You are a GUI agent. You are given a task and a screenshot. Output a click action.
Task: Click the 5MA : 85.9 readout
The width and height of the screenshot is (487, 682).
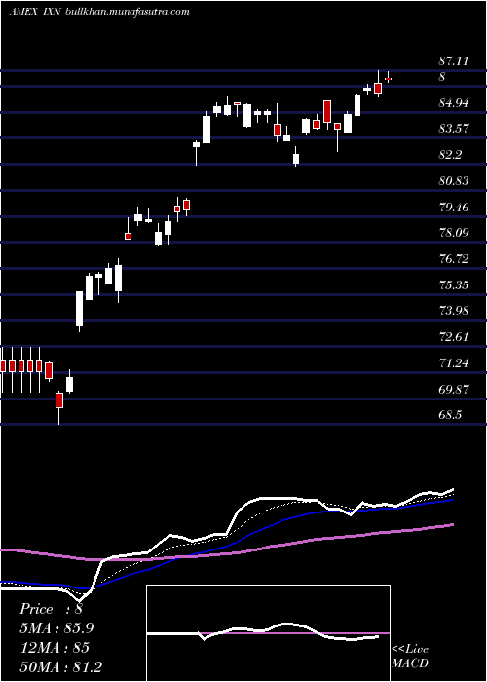(x=56, y=628)
